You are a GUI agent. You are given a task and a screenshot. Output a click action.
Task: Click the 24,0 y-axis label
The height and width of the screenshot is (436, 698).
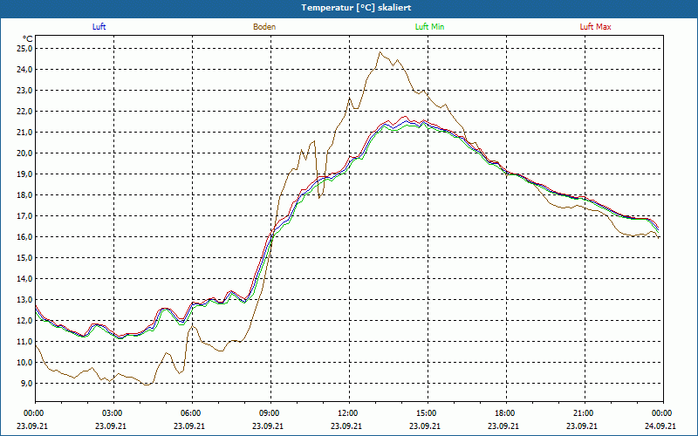(24, 69)
